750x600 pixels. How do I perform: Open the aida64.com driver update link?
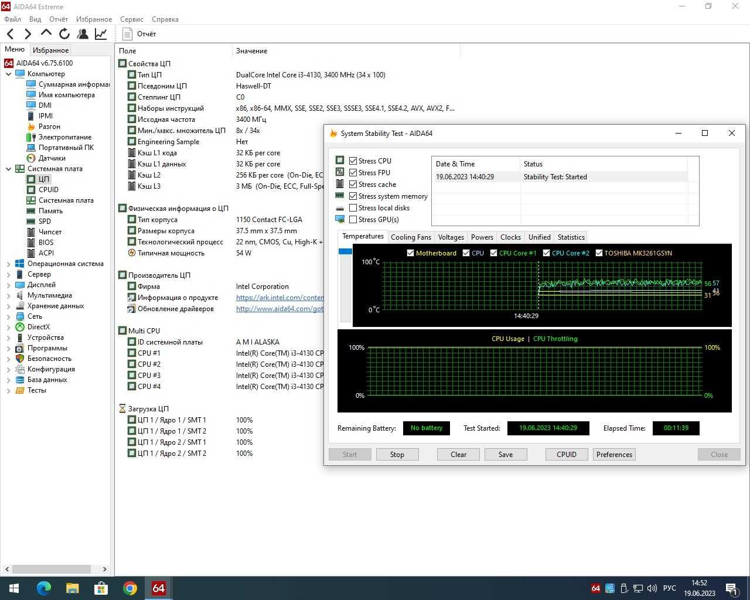click(279, 309)
